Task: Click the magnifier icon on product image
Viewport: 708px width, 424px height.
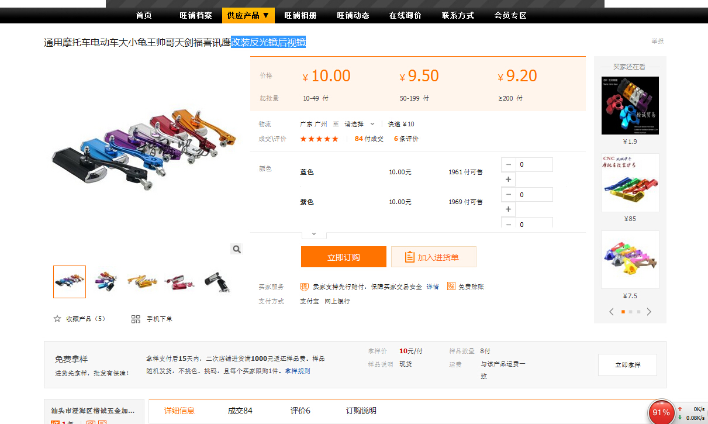Action: coord(236,249)
